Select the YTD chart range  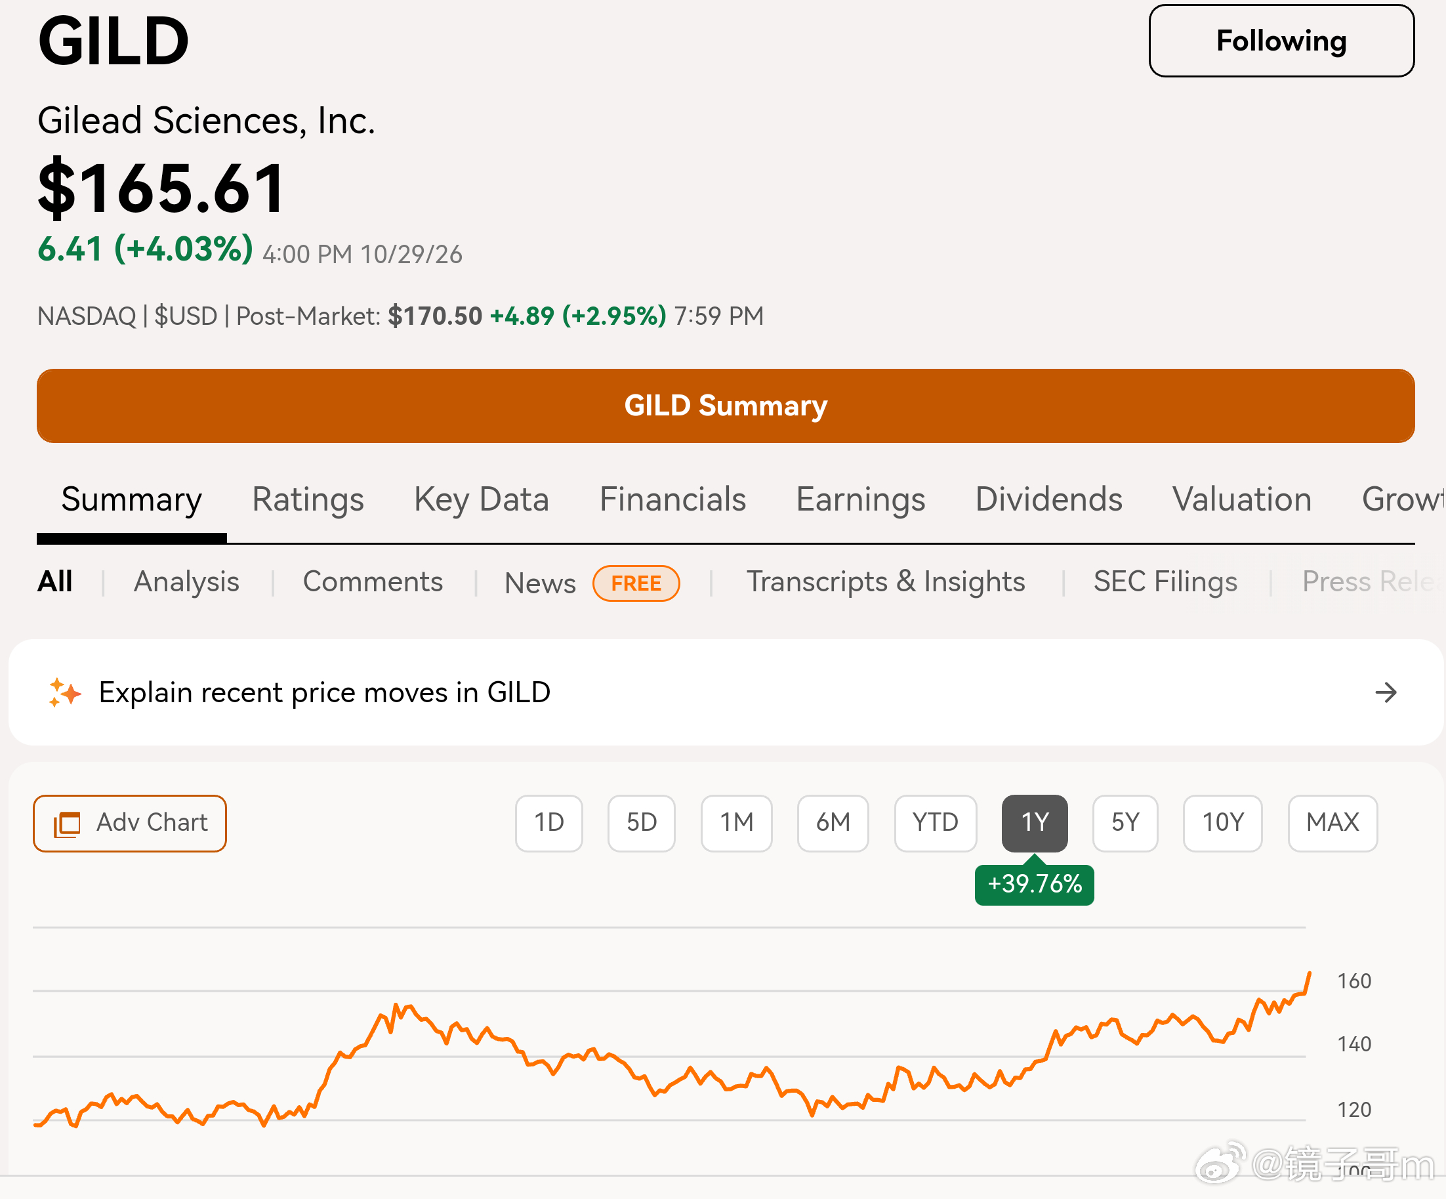[x=935, y=823]
